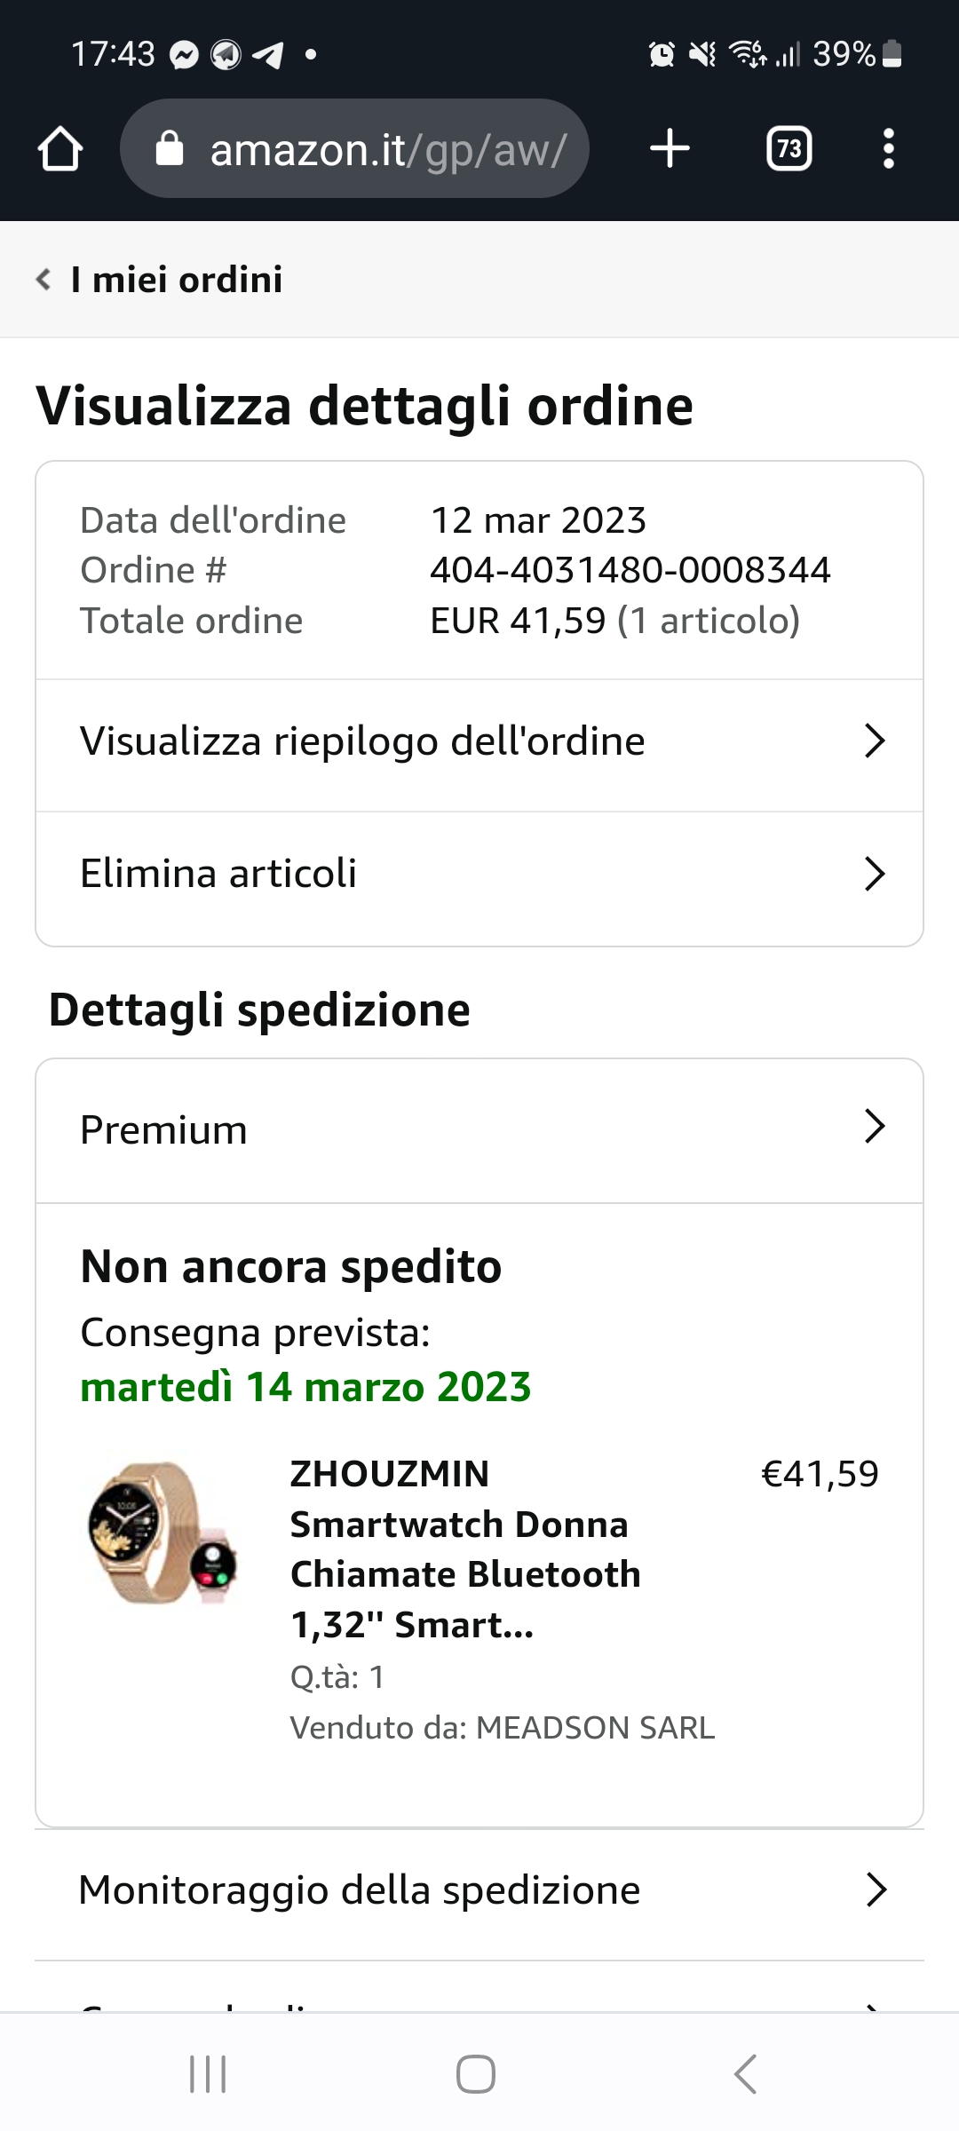Open Elimina articoli option
This screenshot has width=959, height=2131.
[479, 874]
